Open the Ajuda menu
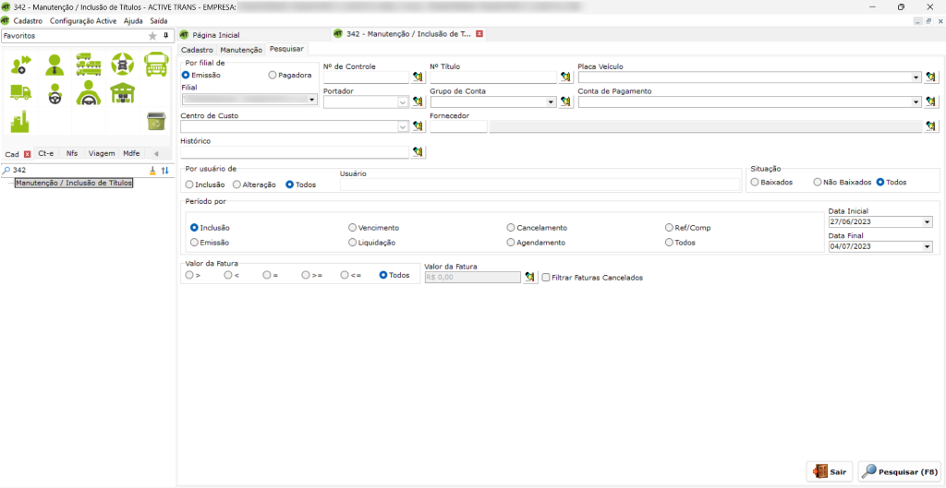 coord(133,20)
